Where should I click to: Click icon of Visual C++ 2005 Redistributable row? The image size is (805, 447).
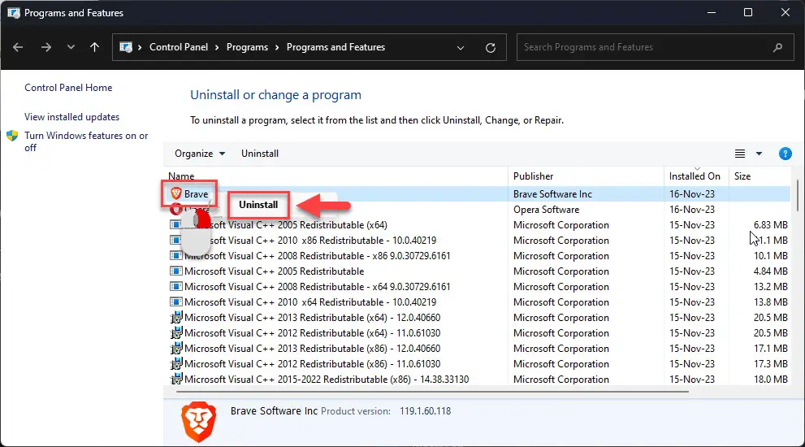coord(176,271)
